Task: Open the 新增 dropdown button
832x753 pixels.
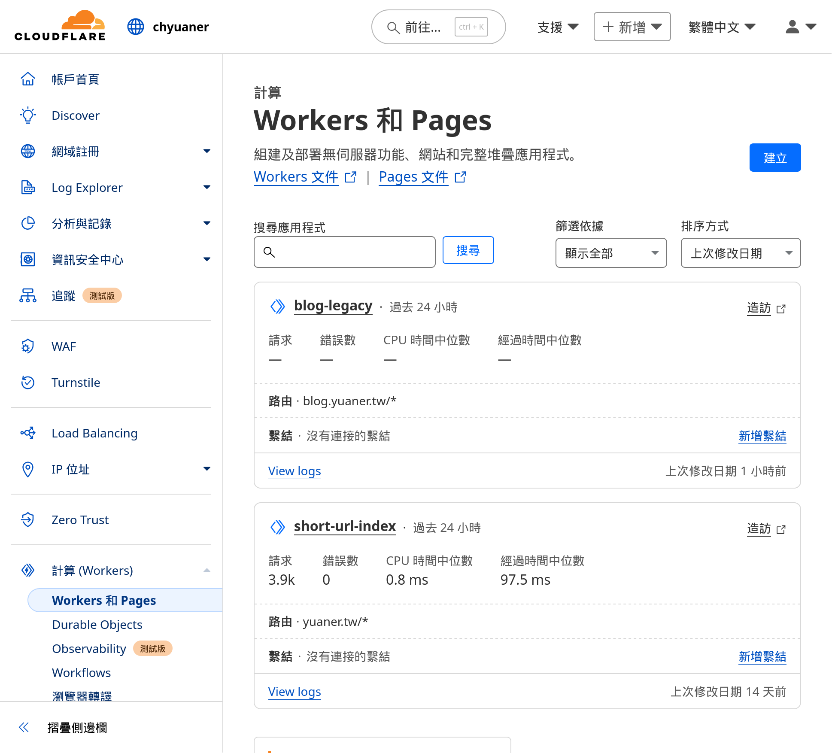Action: point(632,27)
